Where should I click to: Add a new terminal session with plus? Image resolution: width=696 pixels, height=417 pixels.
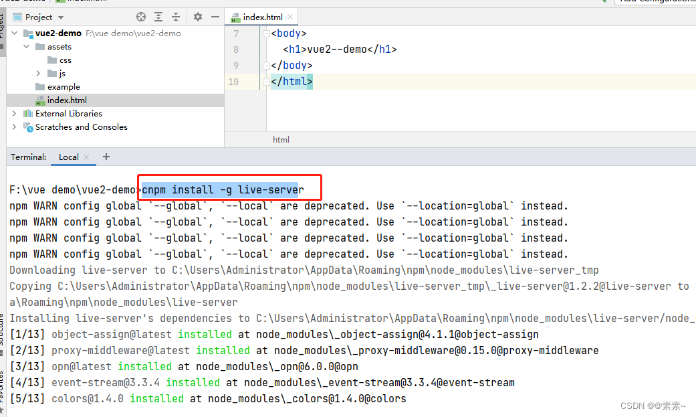click(106, 157)
